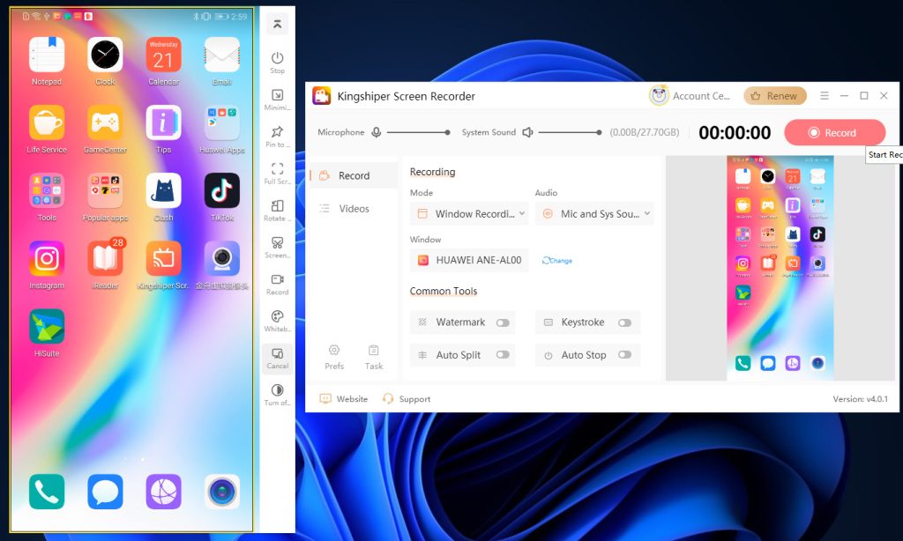
Task: Click the Stop power icon in sidebar
Action: (x=277, y=58)
